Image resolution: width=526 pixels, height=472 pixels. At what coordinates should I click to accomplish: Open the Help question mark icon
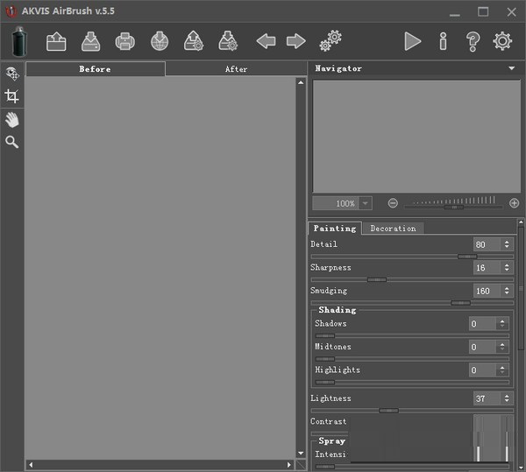point(473,41)
